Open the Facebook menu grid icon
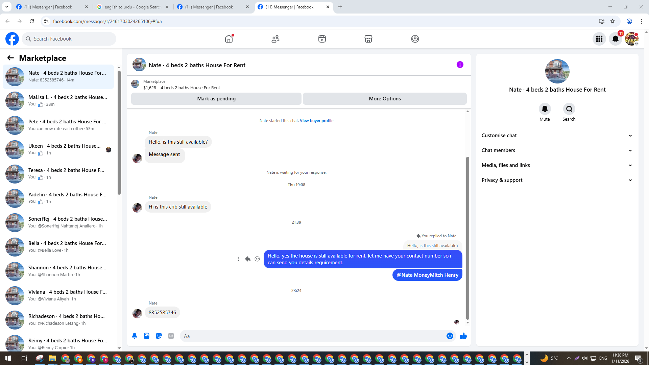Viewport: 649px width, 365px height. coord(599,39)
